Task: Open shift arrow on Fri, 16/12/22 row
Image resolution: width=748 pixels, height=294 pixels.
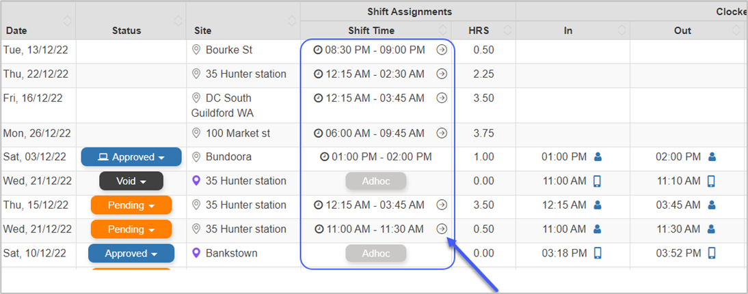Action: 442,98
